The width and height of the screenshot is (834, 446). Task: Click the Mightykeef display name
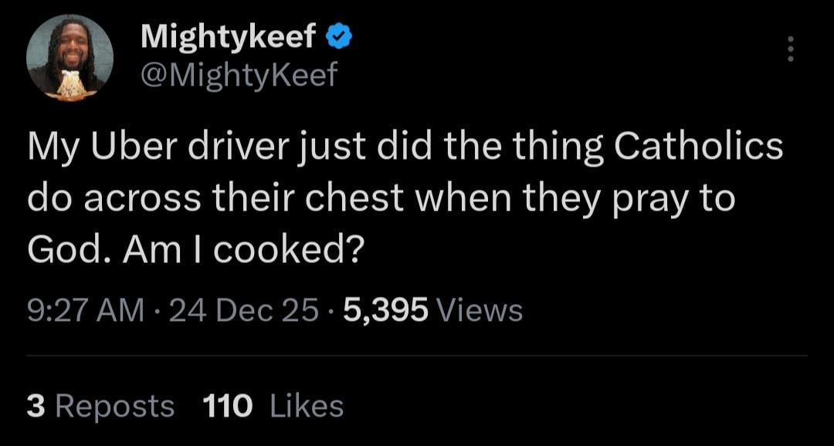pos(229,36)
